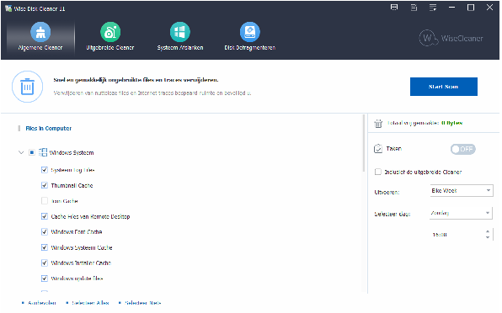This screenshot has width=502, height=313.
Task: Uncheck Windows Font Cache
Action: 45,231
